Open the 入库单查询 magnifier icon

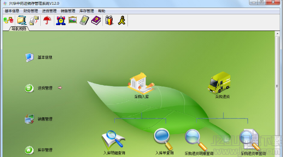point(164,139)
